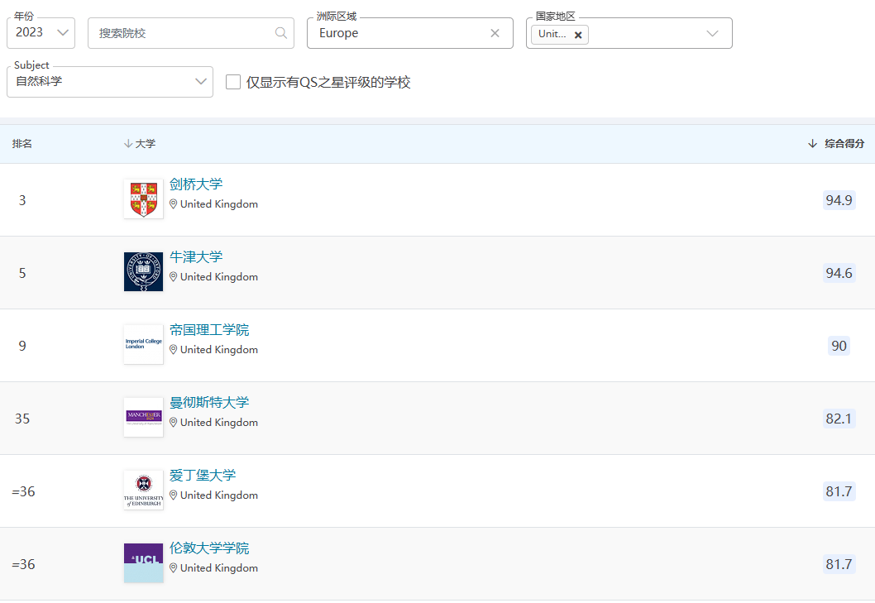Click the search magnifier icon in university search box

point(281,33)
